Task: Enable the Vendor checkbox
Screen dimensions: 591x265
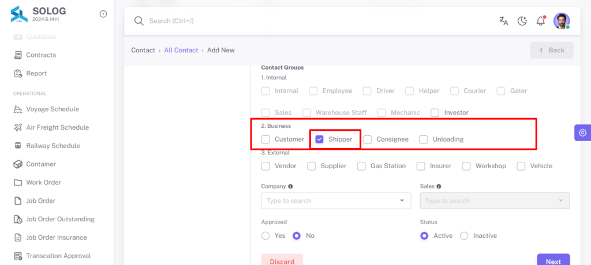Action: pyautogui.click(x=265, y=166)
